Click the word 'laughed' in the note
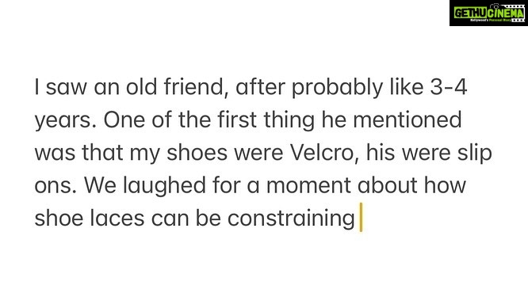Viewport: 528px width, 300px height. point(164,187)
